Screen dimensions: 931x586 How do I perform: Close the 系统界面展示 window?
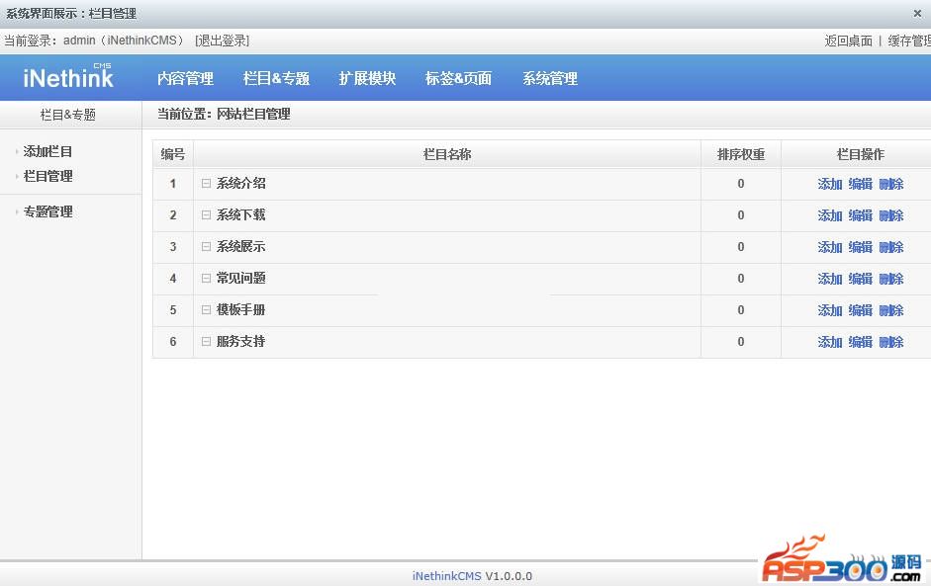[x=917, y=13]
